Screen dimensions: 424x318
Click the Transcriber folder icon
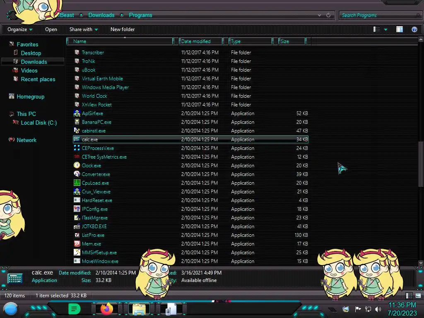77,52
